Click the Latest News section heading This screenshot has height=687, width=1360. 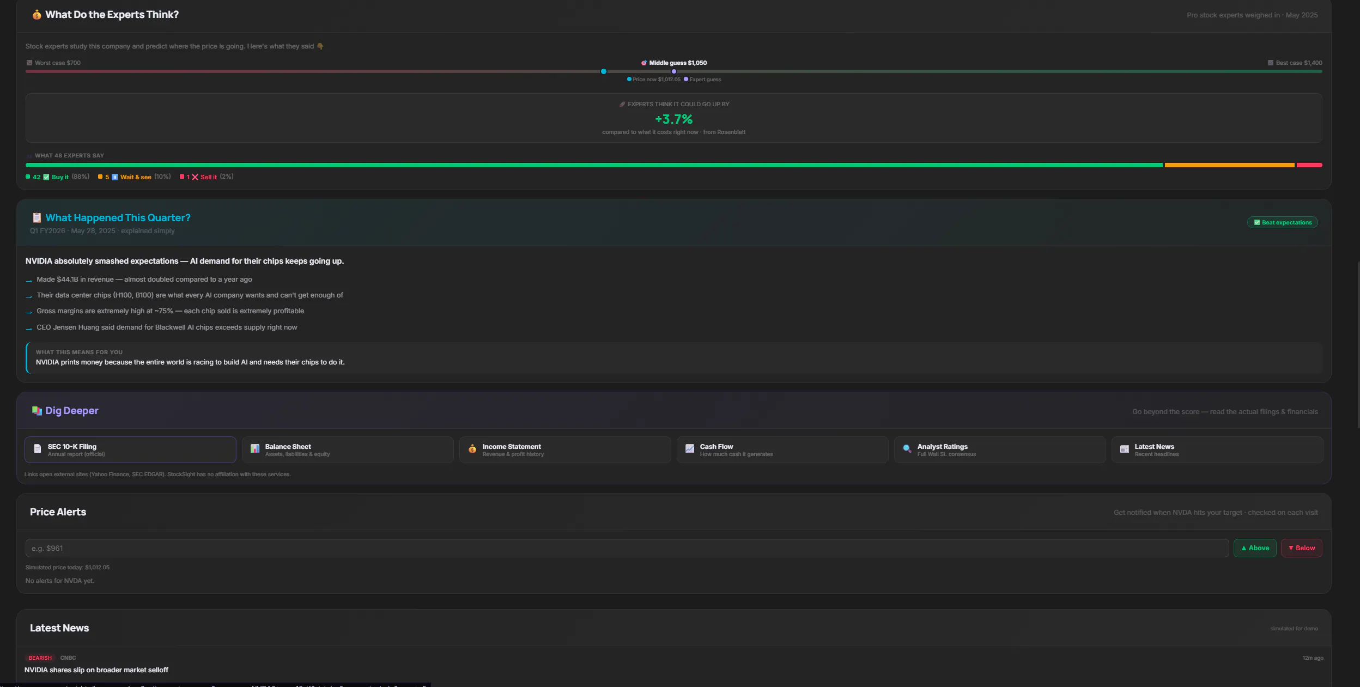[x=59, y=628]
